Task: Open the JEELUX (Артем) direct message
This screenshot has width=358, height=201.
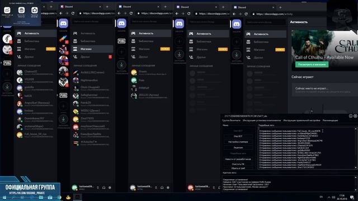Action: tap(150, 95)
